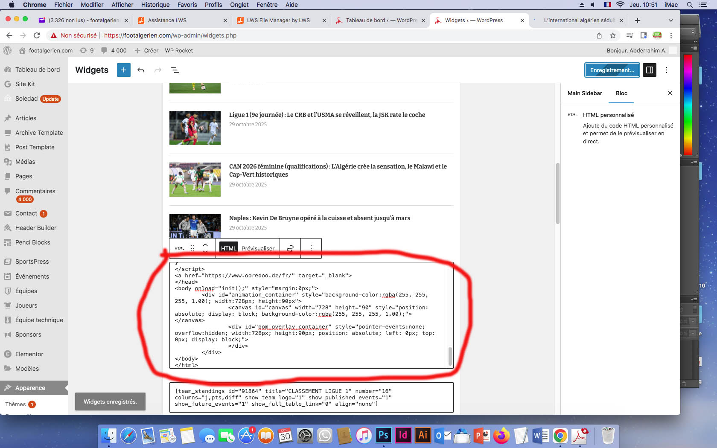This screenshot has width=717, height=448.
Task: Open the Widgets editor options menu
Action: click(x=667, y=70)
